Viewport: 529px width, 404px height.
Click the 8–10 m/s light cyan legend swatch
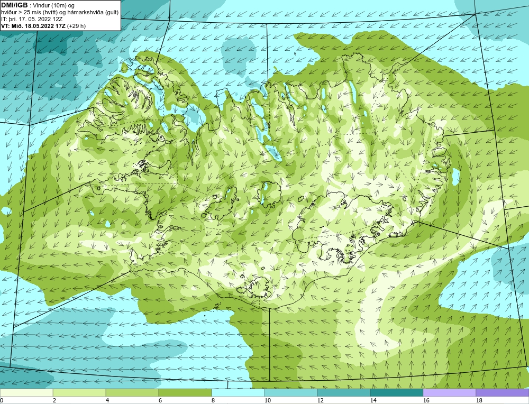(238, 393)
